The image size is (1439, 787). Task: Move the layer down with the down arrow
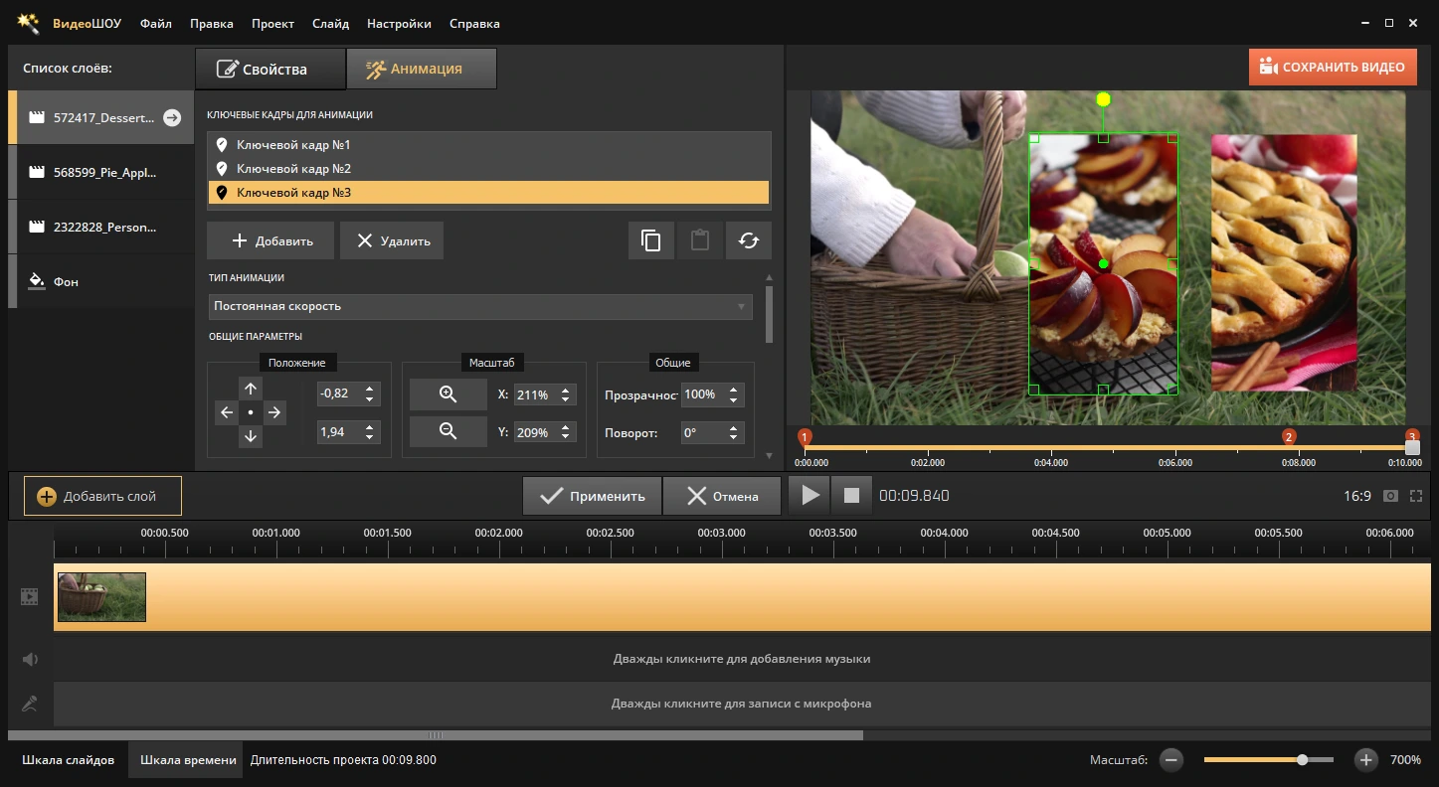pos(251,436)
